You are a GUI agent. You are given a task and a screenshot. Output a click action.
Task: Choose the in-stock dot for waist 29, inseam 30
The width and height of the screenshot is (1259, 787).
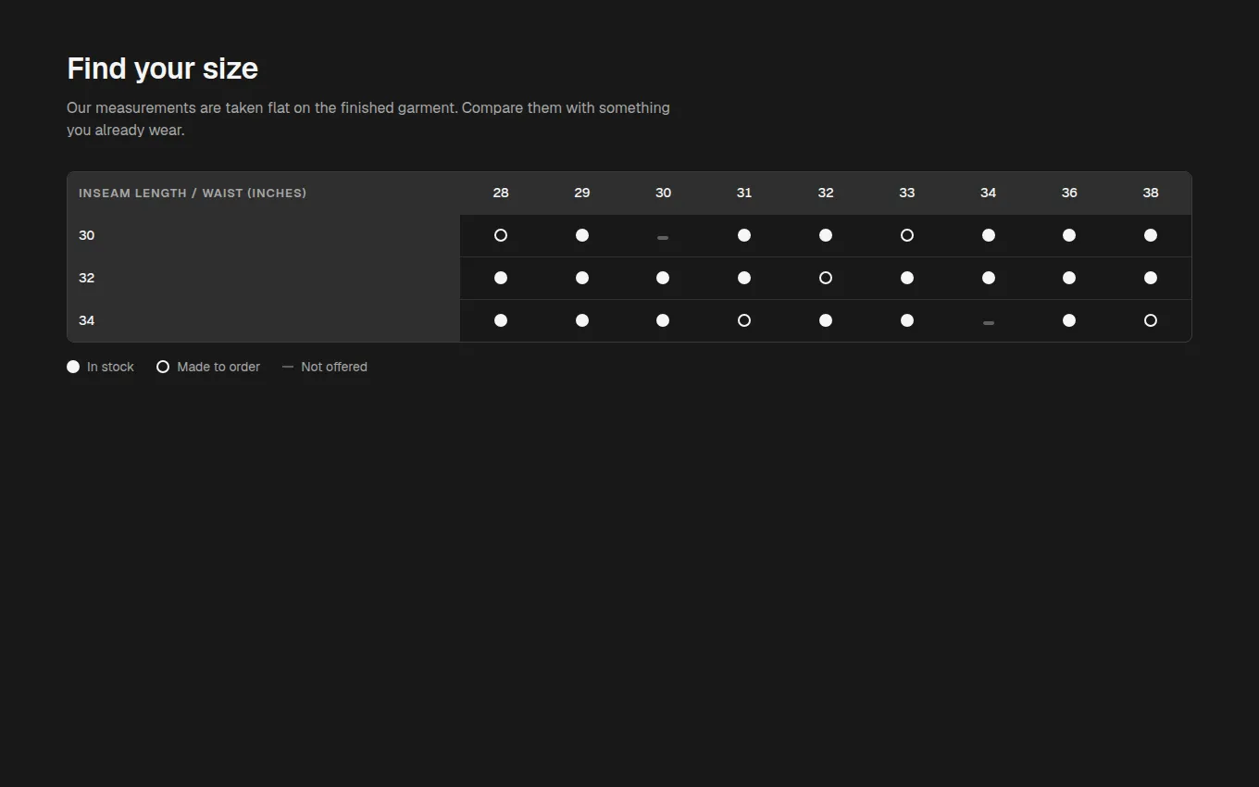coord(582,235)
